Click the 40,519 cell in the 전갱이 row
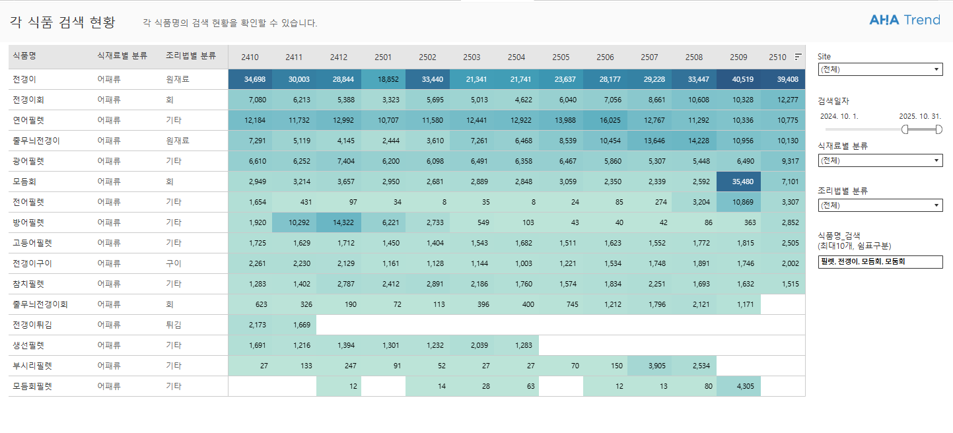This screenshot has width=953, height=433. tap(738, 79)
